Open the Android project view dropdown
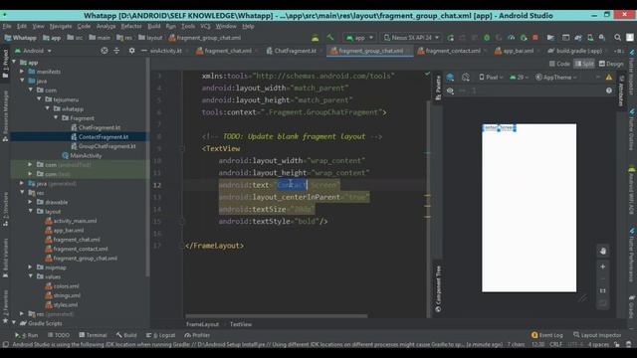The width and height of the screenshot is (637, 358). click(x=33, y=51)
